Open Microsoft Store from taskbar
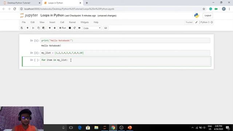This screenshot has width=233, height=131. point(88,128)
